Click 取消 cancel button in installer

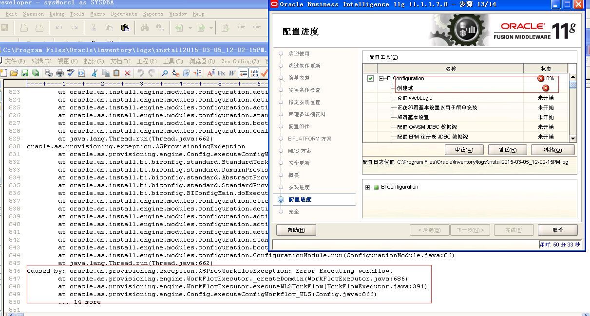coord(558,230)
